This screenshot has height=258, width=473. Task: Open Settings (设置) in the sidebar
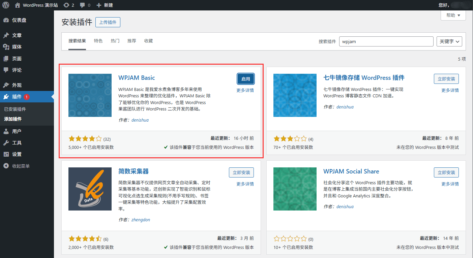pos(17,154)
